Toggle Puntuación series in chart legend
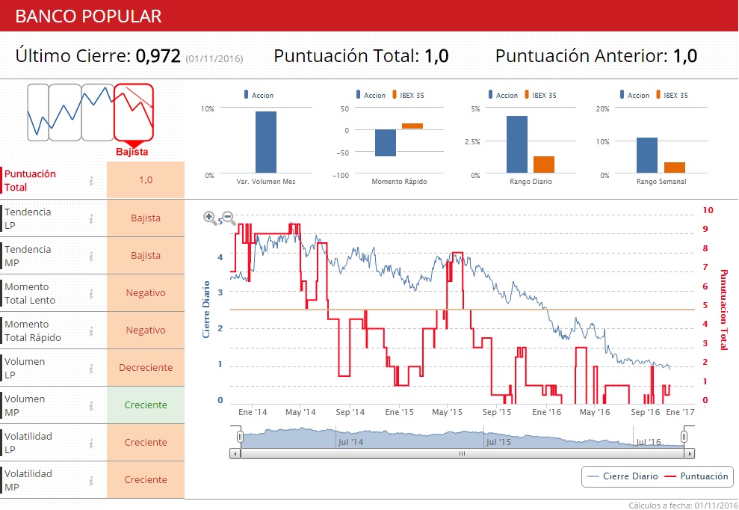 click(x=696, y=476)
